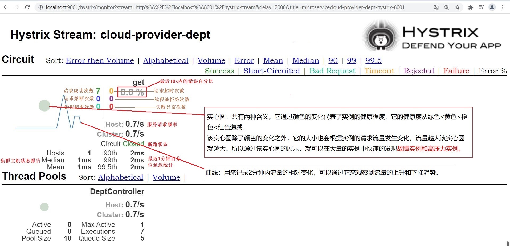This screenshot has height=246, width=510.
Task: Click the Circuit section heading
Action: pos(18,59)
